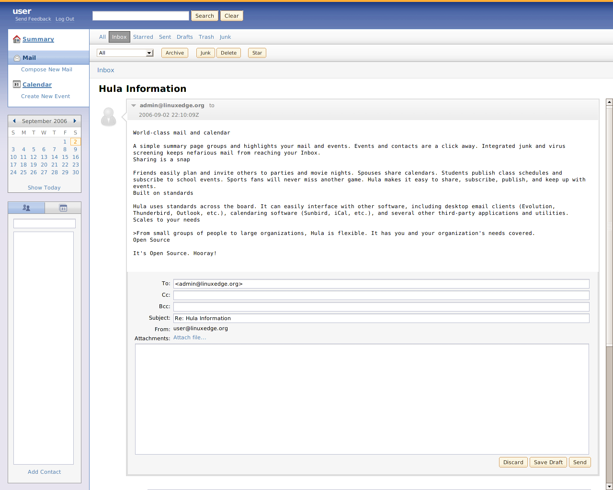Click the sender avatar picture
The height and width of the screenshot is (490, 613).
(109, 116)
